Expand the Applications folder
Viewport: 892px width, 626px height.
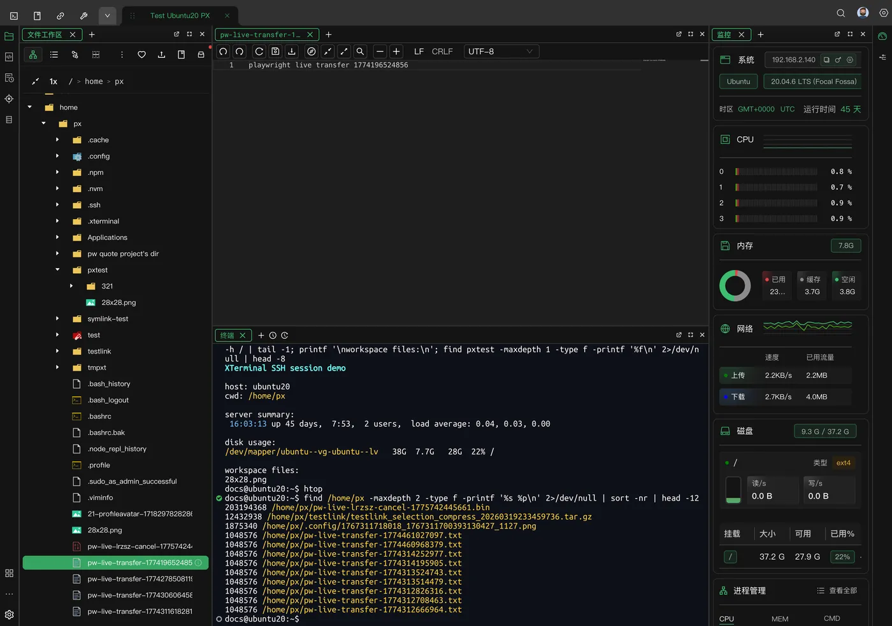point(57,238)
